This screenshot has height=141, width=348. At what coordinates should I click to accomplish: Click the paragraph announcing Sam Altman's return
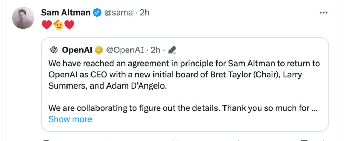pos(184,75)
